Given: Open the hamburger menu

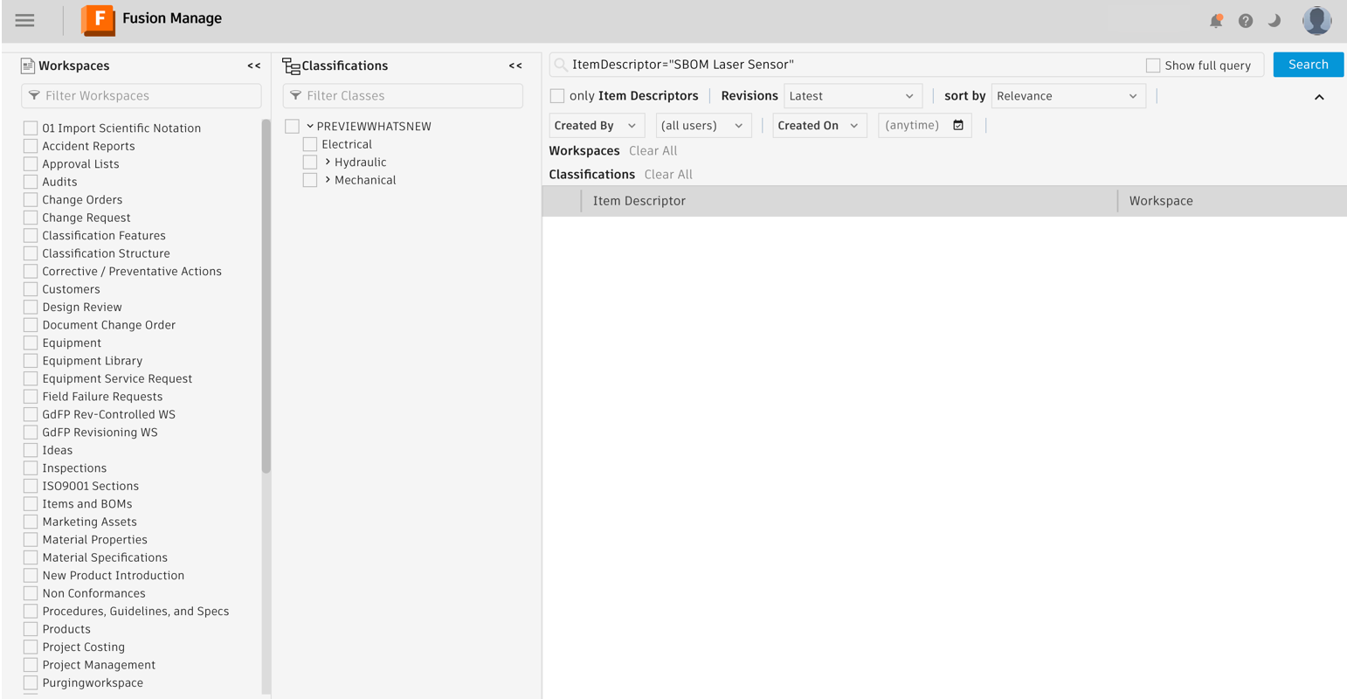Looking at the screenshot, I should coord(24,20).
